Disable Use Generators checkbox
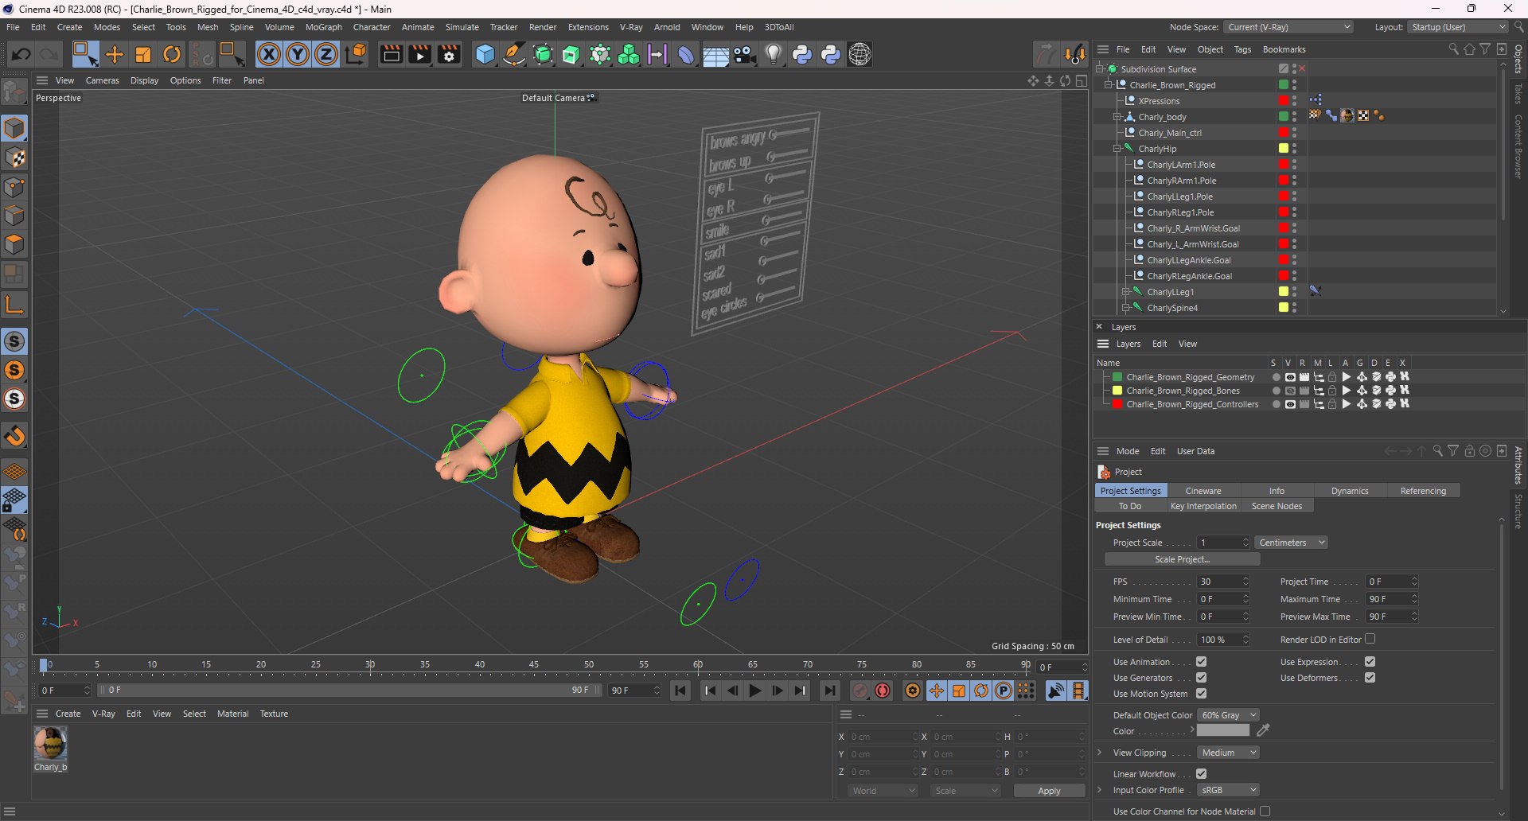1528x821 pixels. 1202,678
